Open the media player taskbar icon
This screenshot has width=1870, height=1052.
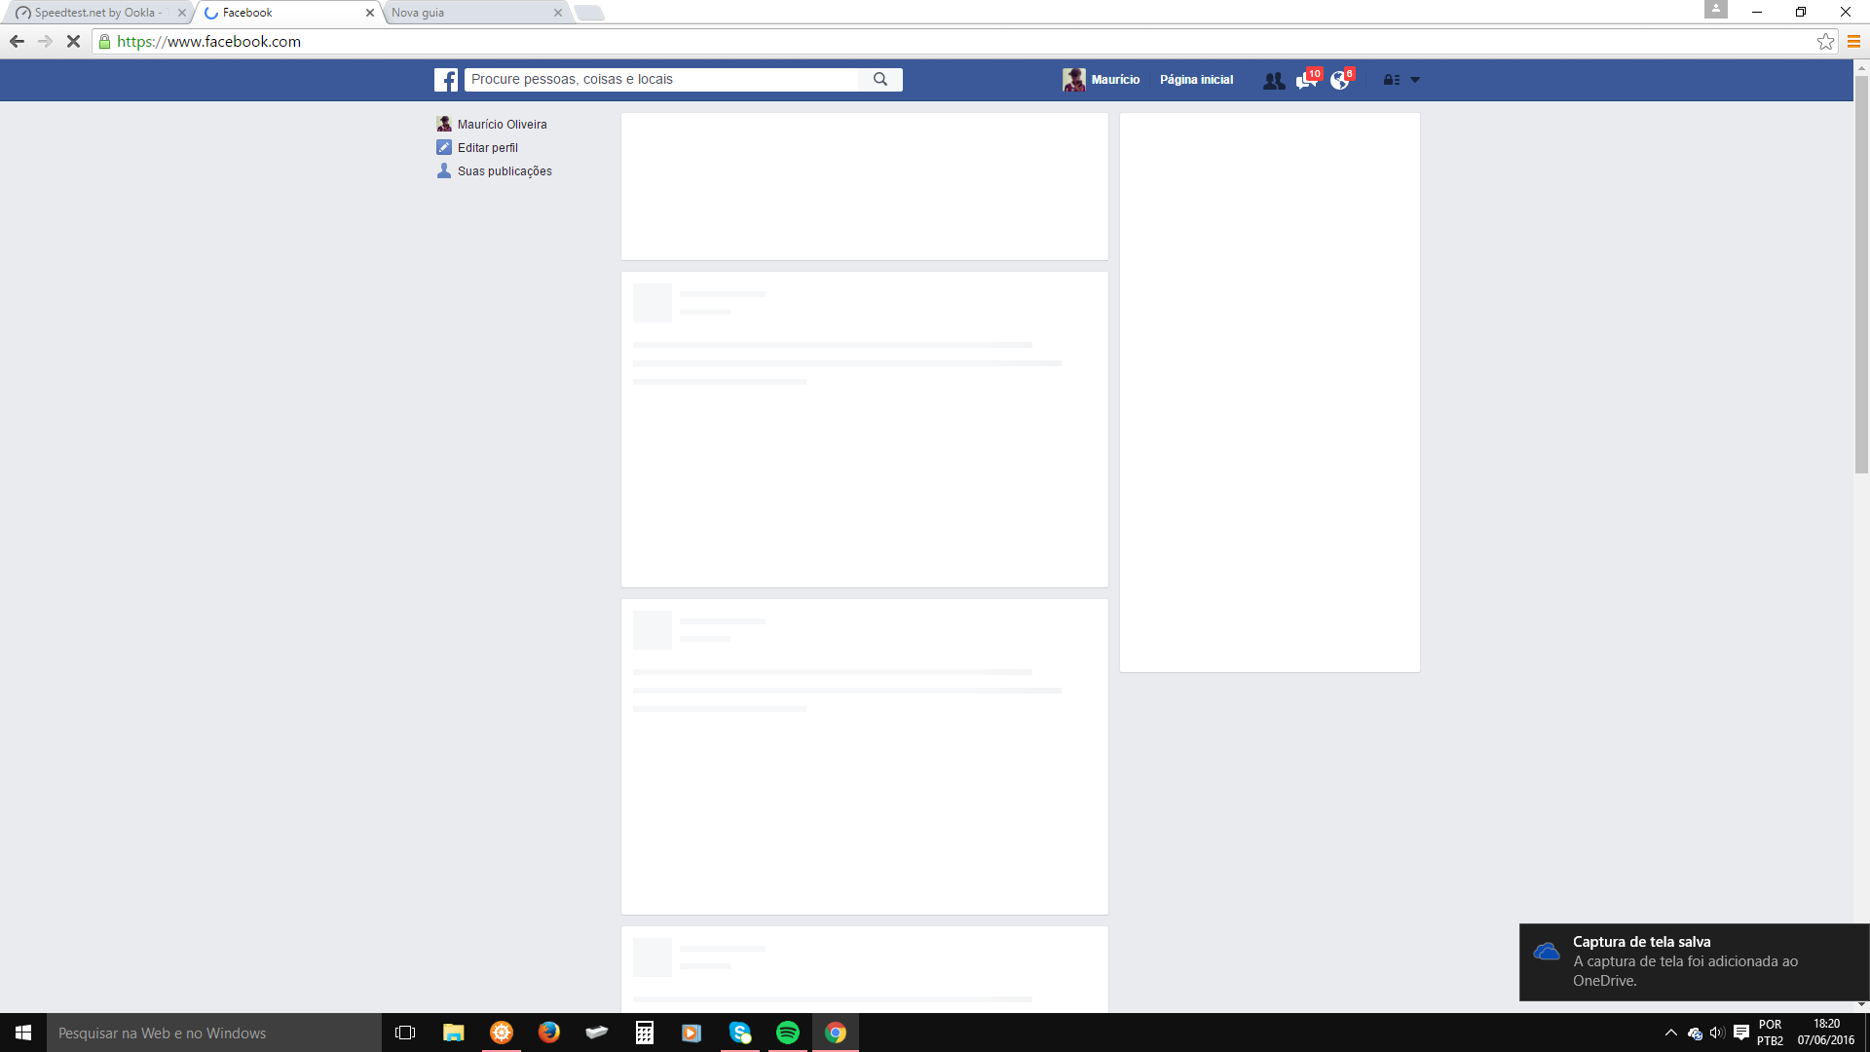pos(692,1033)
